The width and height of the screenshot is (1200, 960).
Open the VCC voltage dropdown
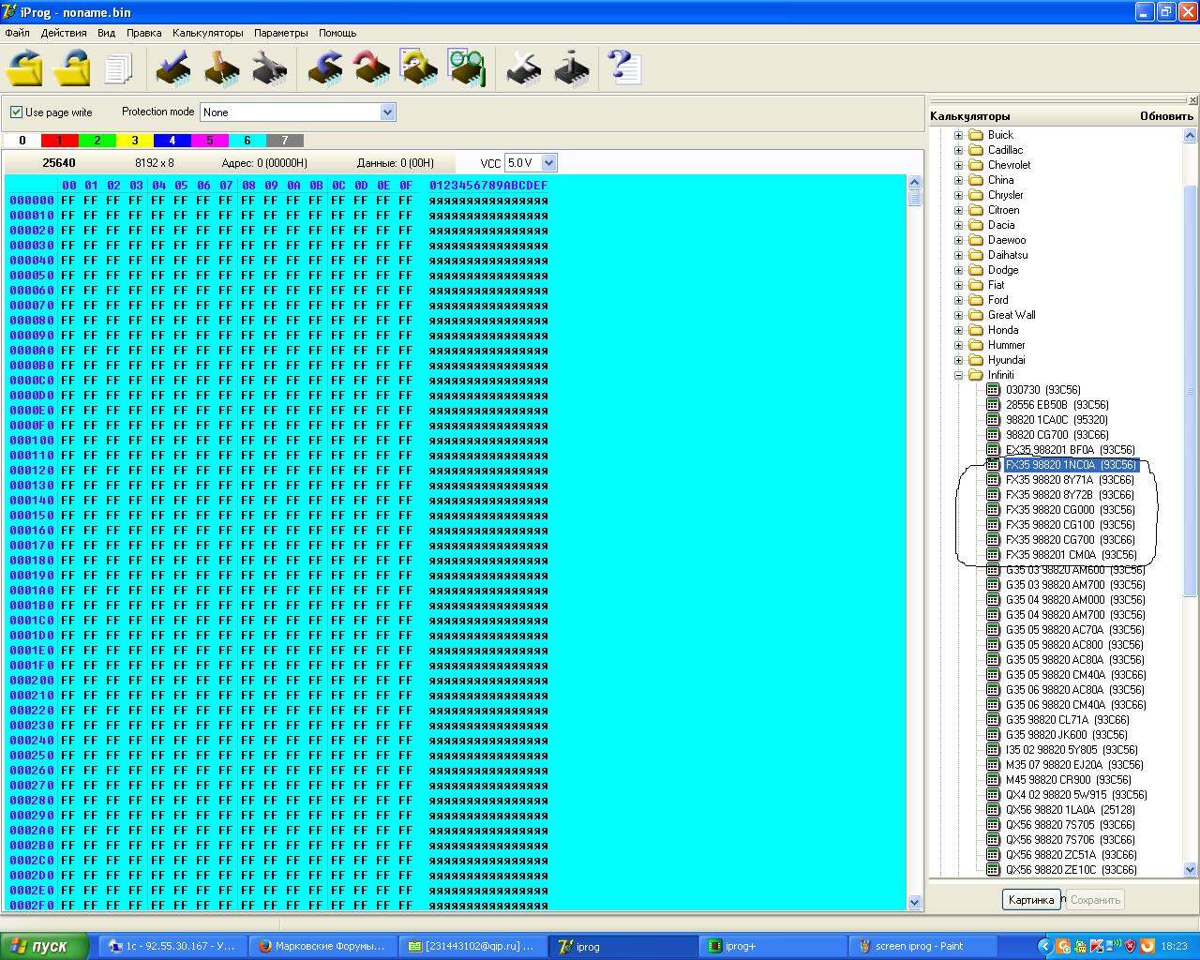pos(548,163)
